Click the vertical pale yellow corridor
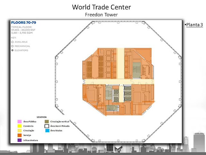 click(x=120, y=63)
